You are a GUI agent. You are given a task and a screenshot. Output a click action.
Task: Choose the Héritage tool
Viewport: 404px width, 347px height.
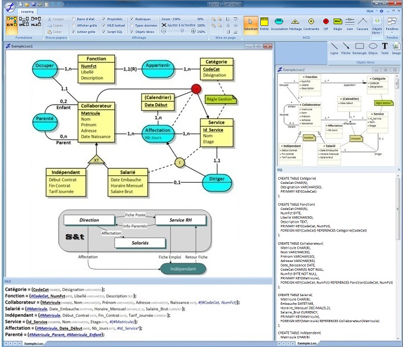[295, 24]
